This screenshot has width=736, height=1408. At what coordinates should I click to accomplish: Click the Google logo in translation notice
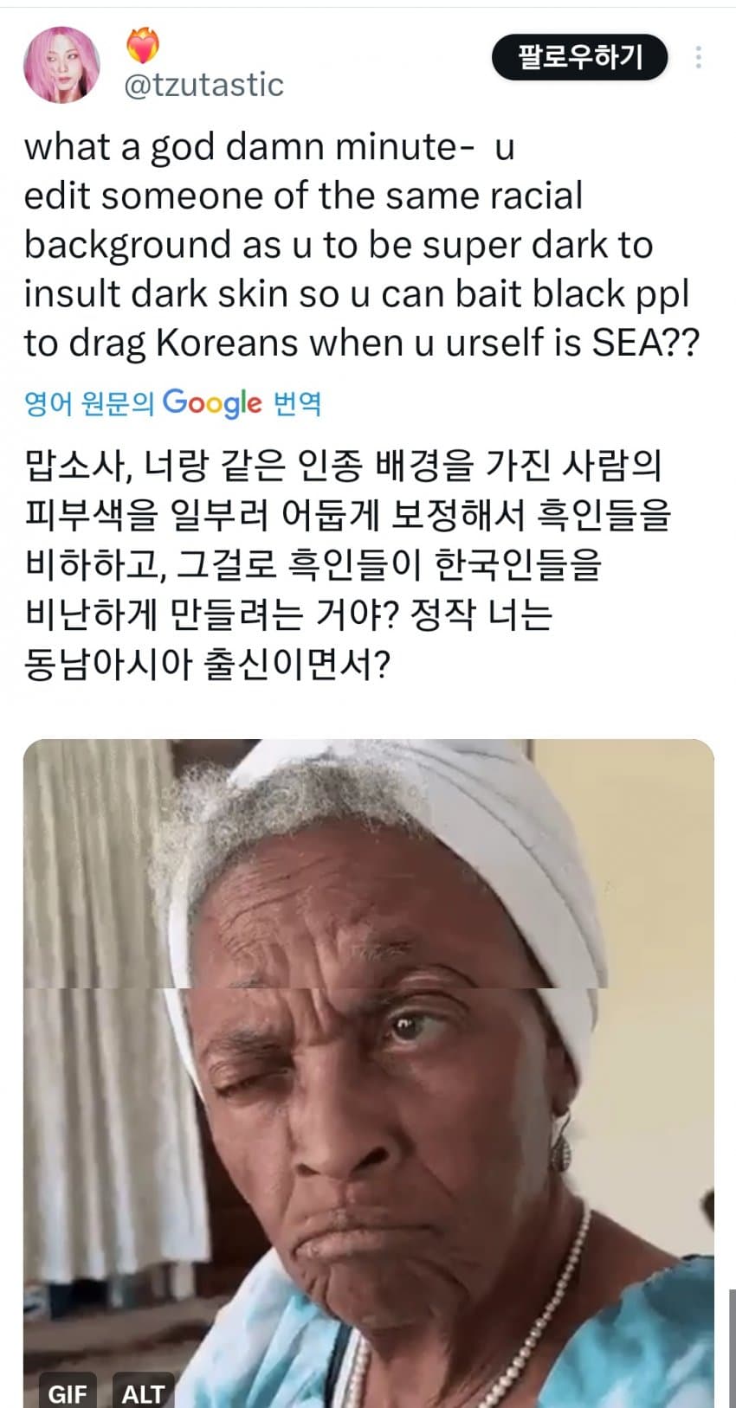[212, 402]
